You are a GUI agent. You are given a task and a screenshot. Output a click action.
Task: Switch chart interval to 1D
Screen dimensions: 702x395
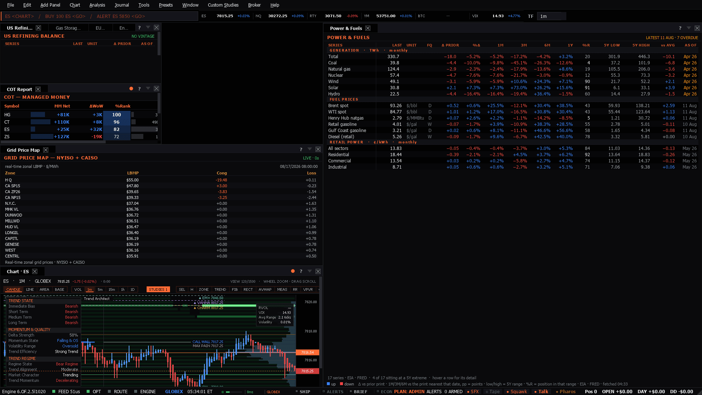(x=133, y=289)
